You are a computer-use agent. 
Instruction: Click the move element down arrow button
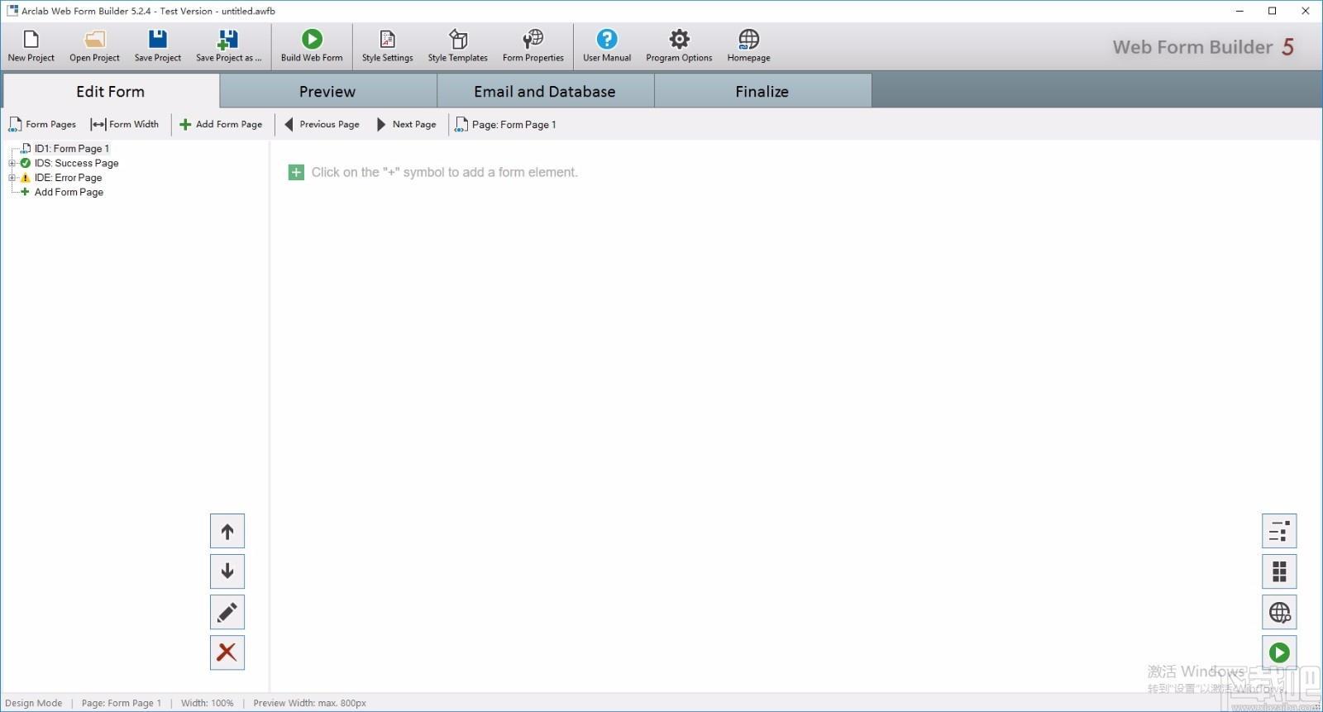pyautogui.click(x=227, y=571)
